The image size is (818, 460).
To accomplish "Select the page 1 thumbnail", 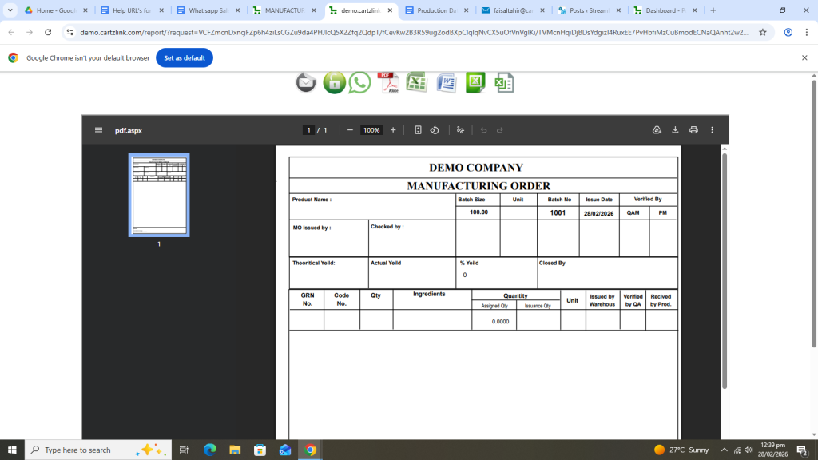I will point(159,195).
